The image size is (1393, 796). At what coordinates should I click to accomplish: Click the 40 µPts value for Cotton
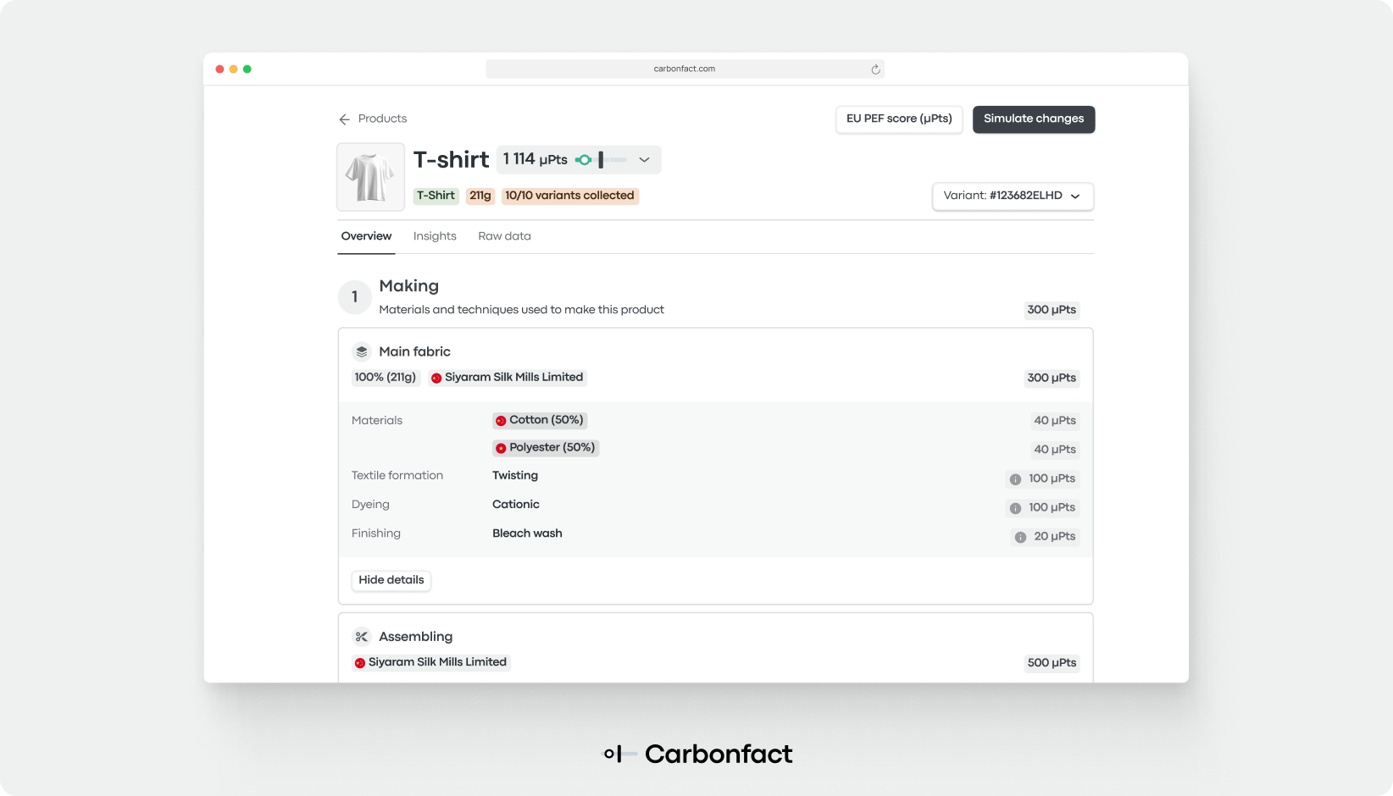tap(1055, 421)
